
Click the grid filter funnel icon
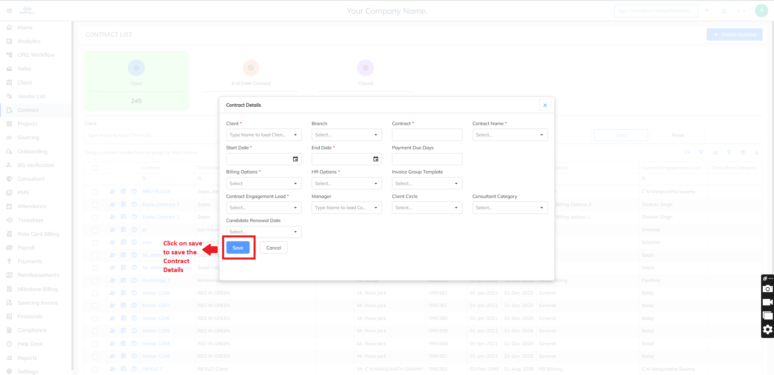coord(729,152)
